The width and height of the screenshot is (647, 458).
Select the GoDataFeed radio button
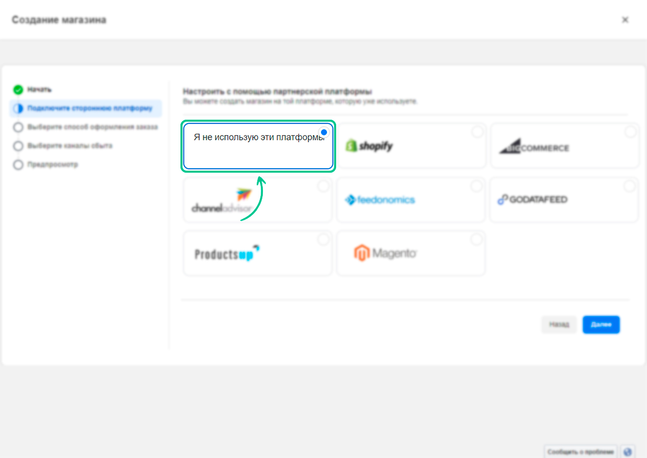[629, 186]
